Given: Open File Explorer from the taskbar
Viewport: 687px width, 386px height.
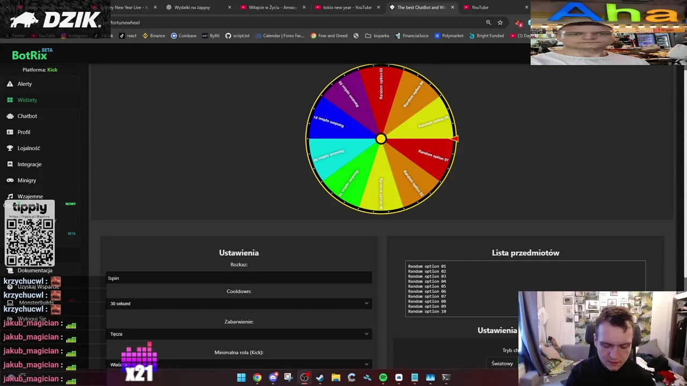Looking at the screenshot, I should coord(335,377).
